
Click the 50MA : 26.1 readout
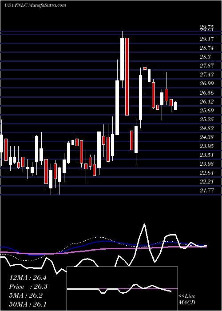pyautogui.click(x=28, y=305)
